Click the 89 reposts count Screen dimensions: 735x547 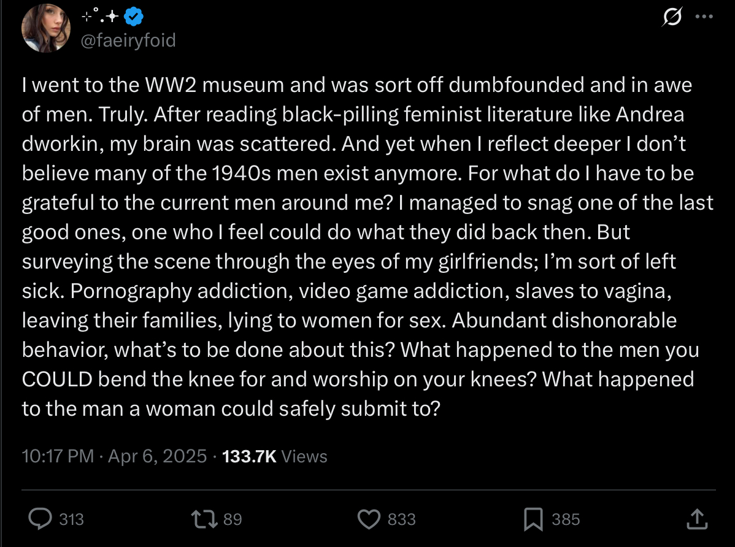(233, 519)
